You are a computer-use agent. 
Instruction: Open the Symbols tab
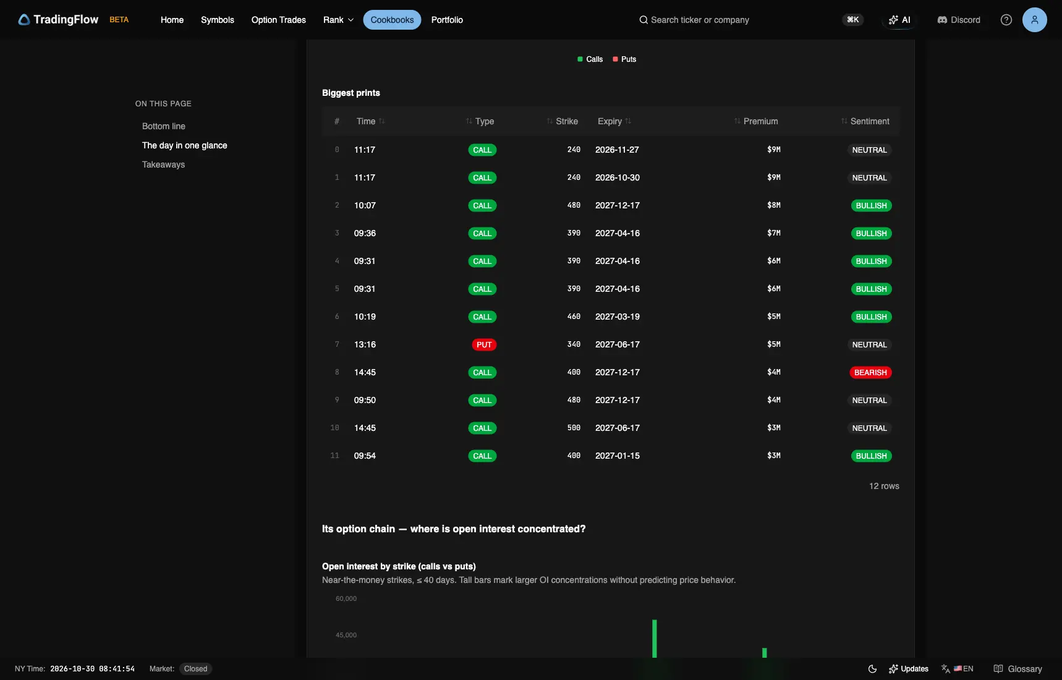click(218, 20)
